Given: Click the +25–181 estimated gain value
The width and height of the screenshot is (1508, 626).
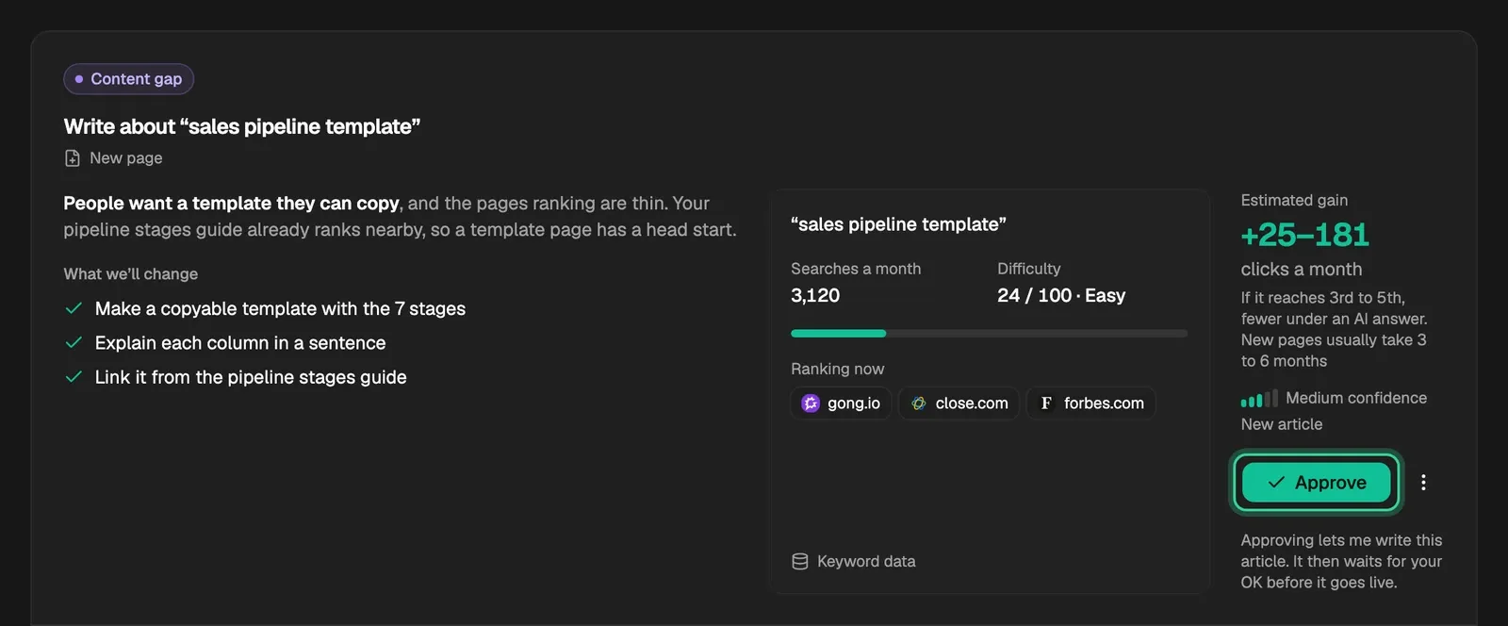Looking at the screenshot, I should (x=1304, y=234).
